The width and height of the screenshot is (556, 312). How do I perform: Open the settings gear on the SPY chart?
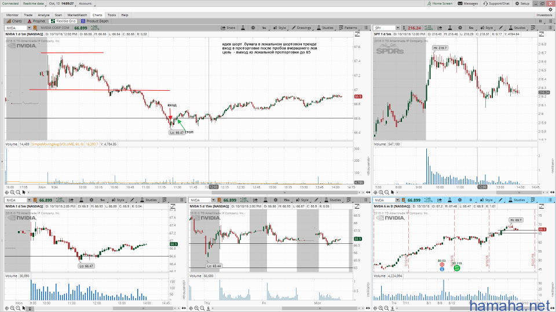click(460, 28)
